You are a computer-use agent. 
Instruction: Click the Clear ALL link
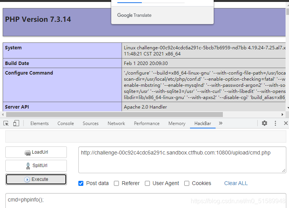point(236,183)
